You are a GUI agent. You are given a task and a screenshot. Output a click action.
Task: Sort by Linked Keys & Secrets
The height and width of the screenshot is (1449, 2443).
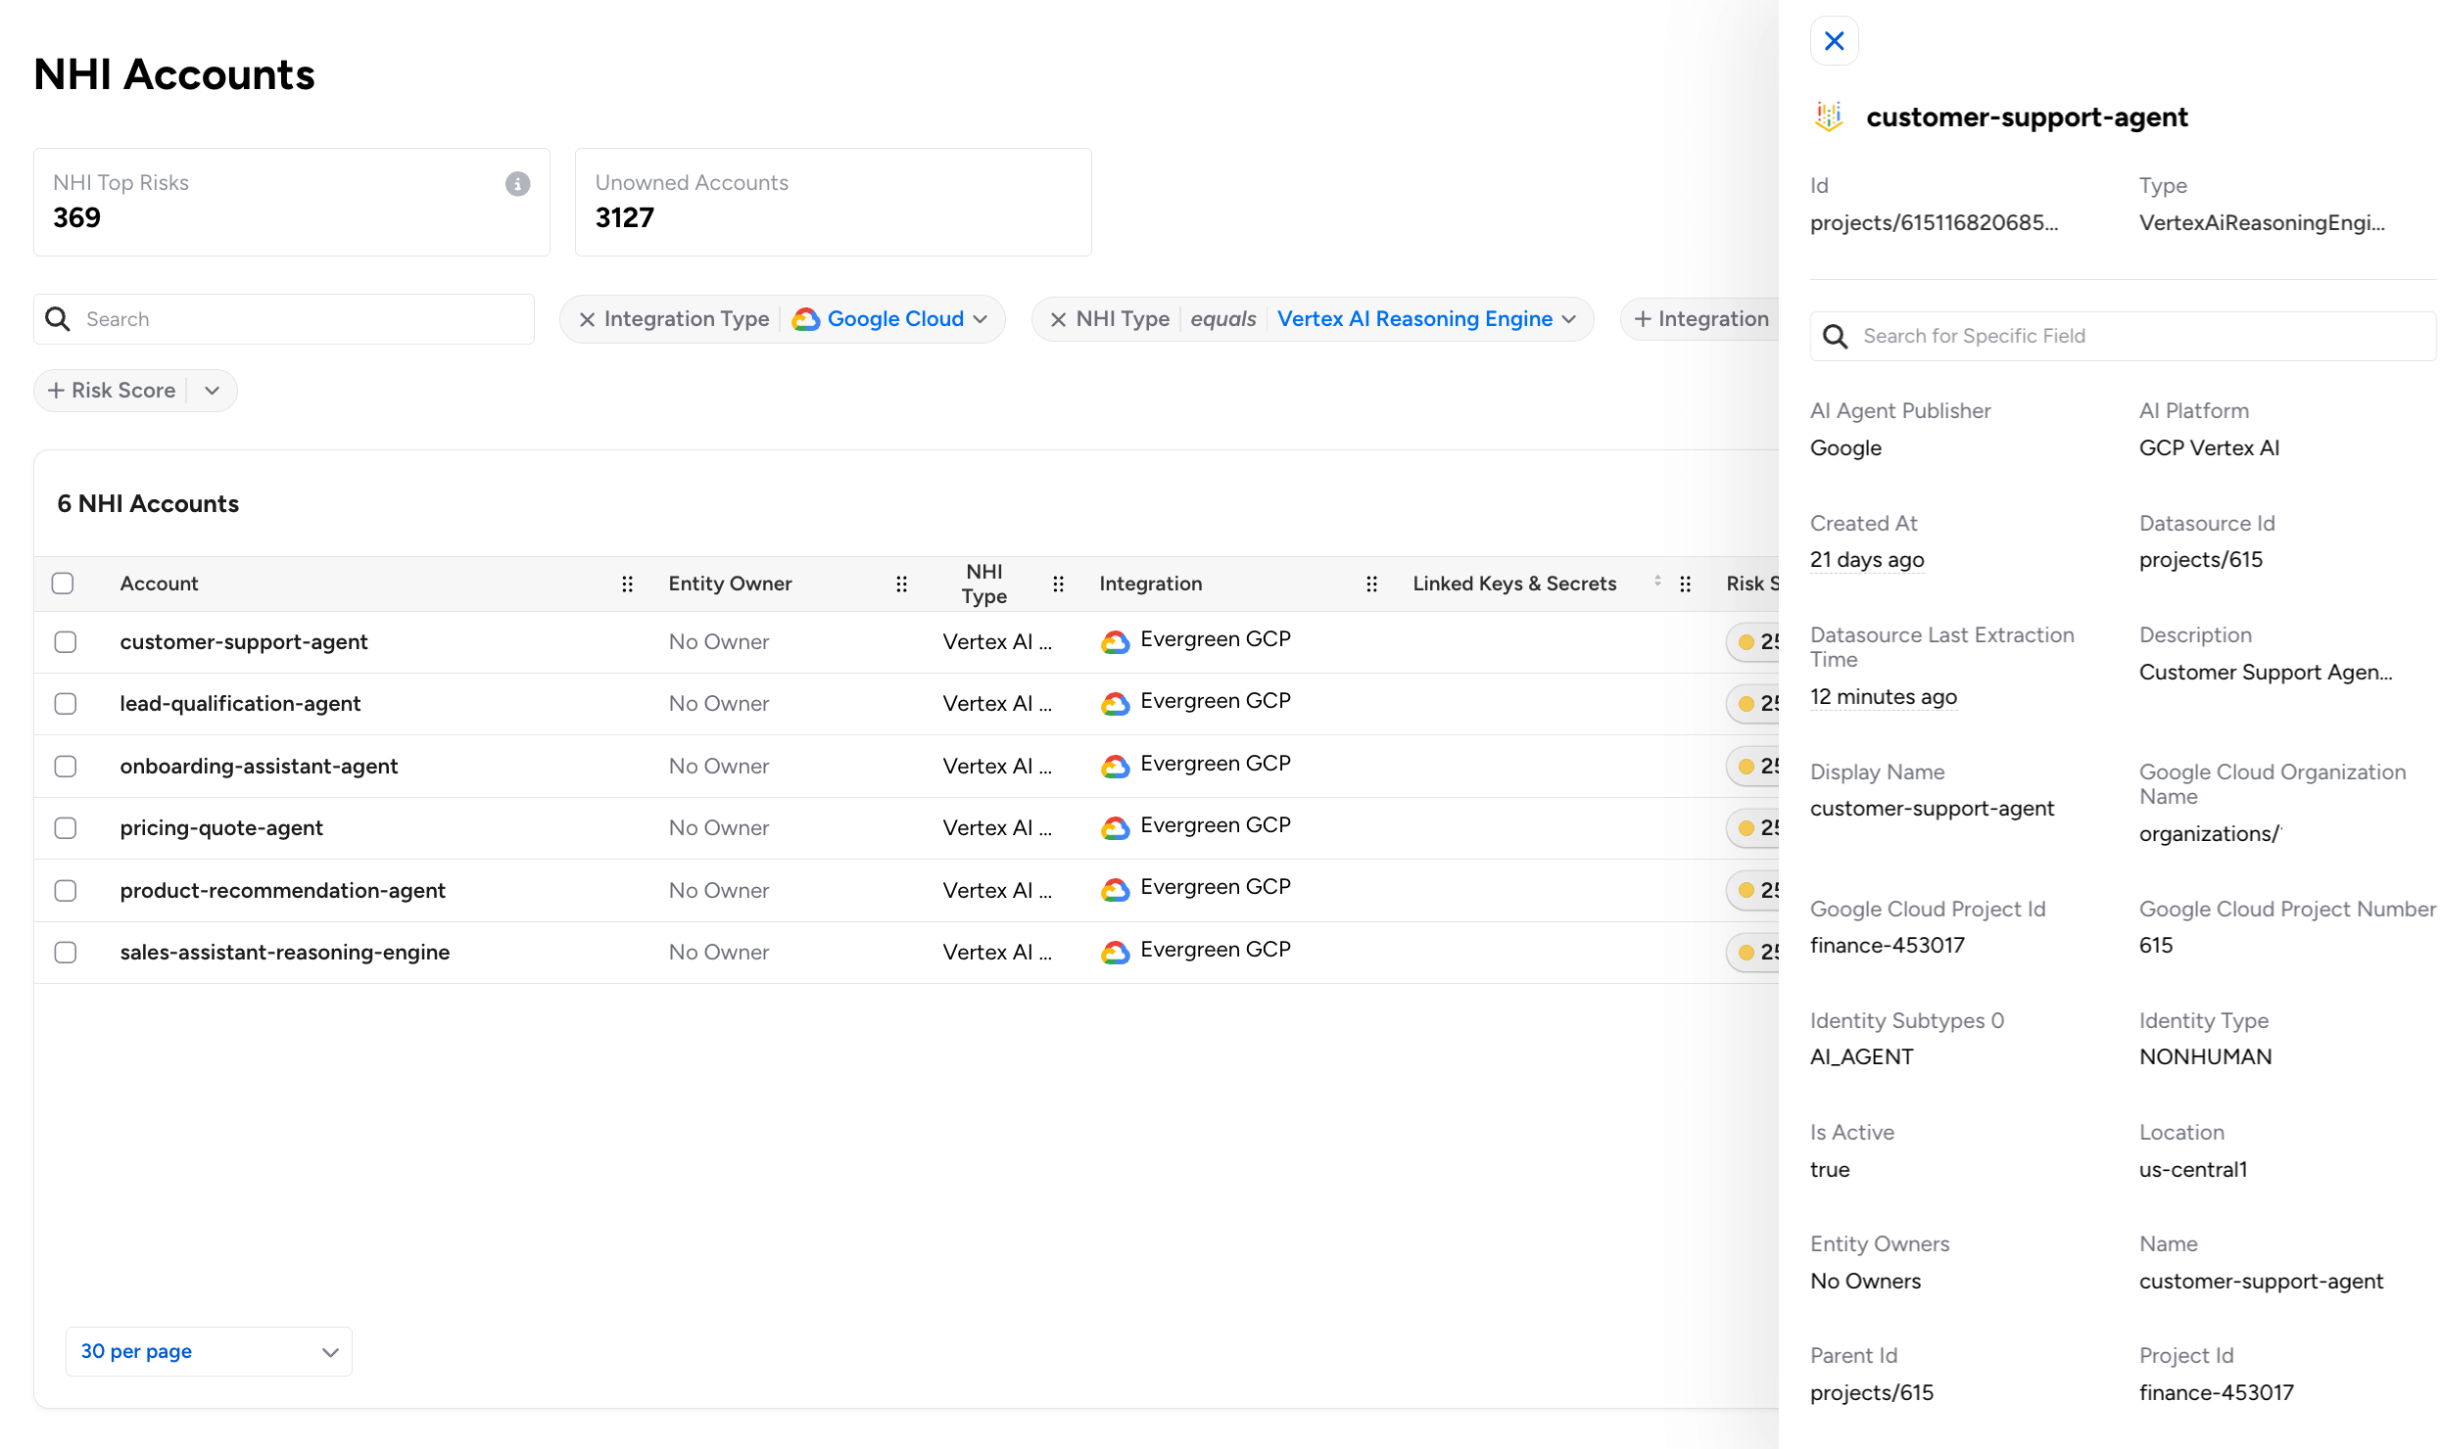click(1657, 582)
